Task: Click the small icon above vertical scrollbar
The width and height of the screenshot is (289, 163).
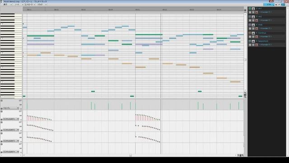Action: (245, 10)
